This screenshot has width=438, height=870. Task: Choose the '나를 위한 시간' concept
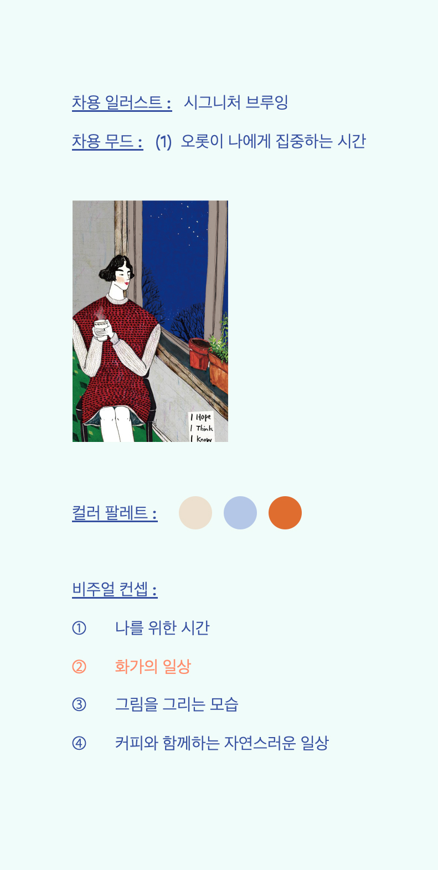pos(162,628)
